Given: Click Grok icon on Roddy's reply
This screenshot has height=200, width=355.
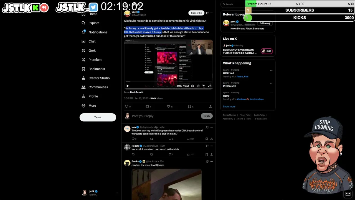Looking at the screenshot, I should [207, 146].
